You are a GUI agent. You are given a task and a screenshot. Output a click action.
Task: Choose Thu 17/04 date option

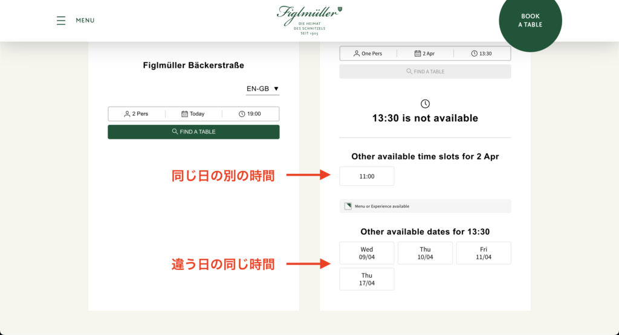pos(367,279)
